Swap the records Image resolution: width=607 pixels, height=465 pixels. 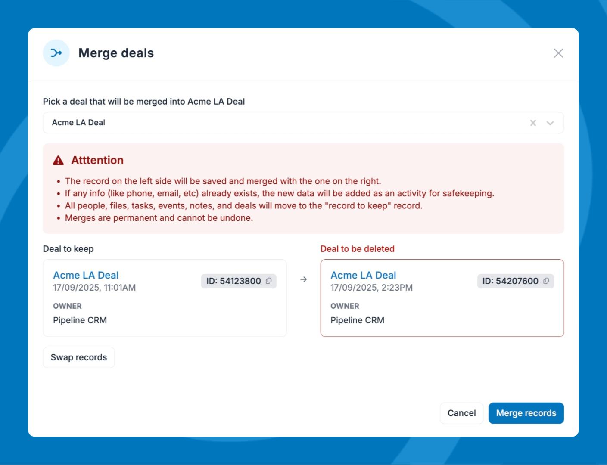click(79, 357)
